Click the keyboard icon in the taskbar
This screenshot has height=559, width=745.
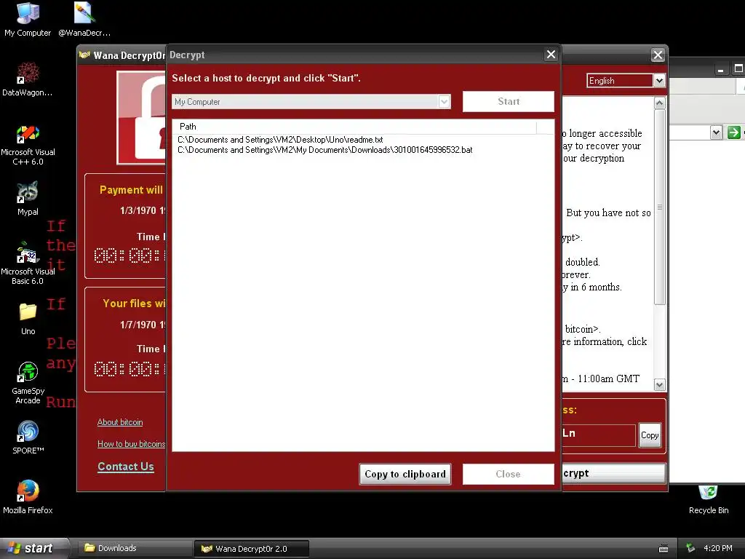point(664,549)
